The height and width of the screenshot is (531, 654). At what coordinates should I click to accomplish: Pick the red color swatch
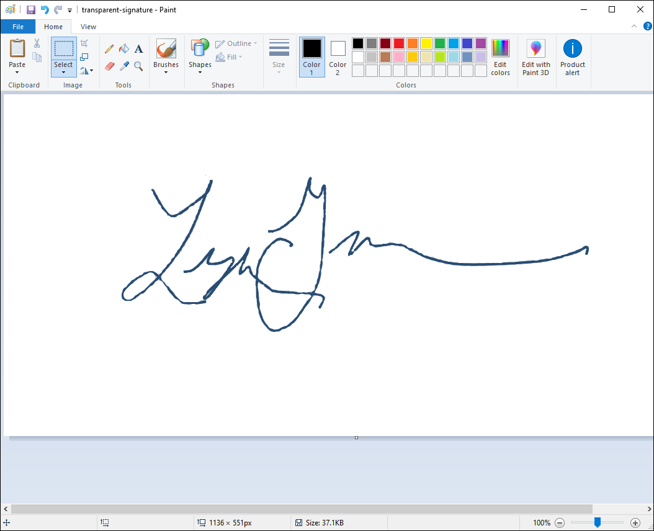point(399,43)
